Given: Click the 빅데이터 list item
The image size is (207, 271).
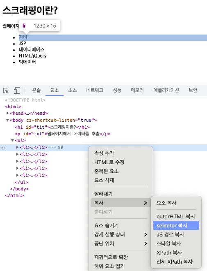Looking at the screenshot, I should [x=27, y=62].
